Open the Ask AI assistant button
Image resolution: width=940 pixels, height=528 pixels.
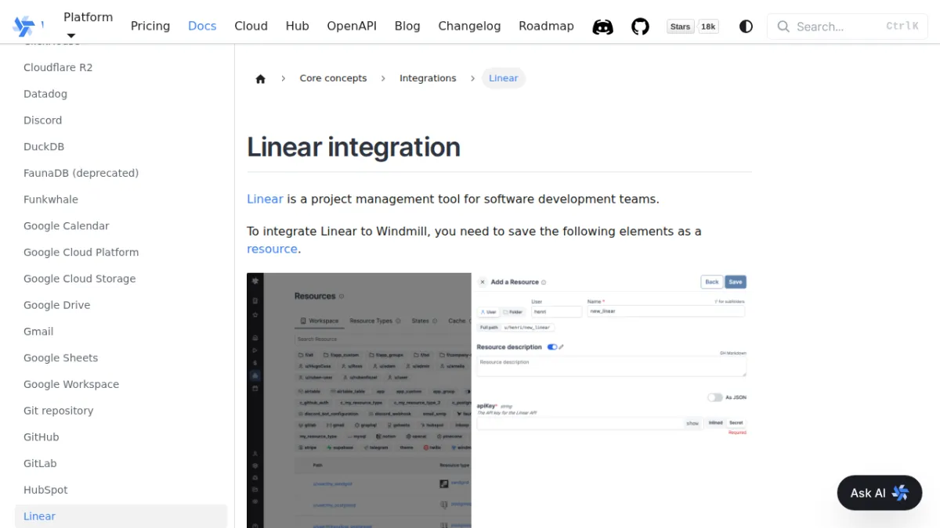point(880,493)
